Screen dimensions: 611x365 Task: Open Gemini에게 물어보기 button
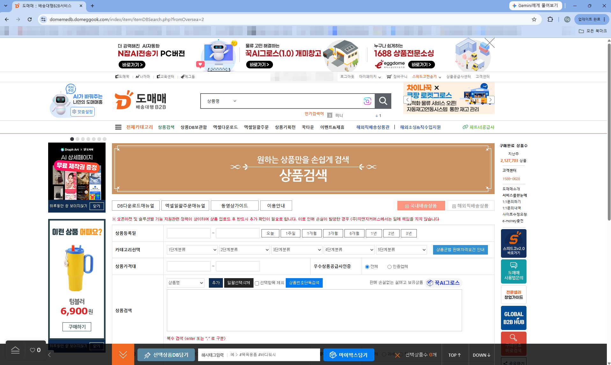(535, 6)
